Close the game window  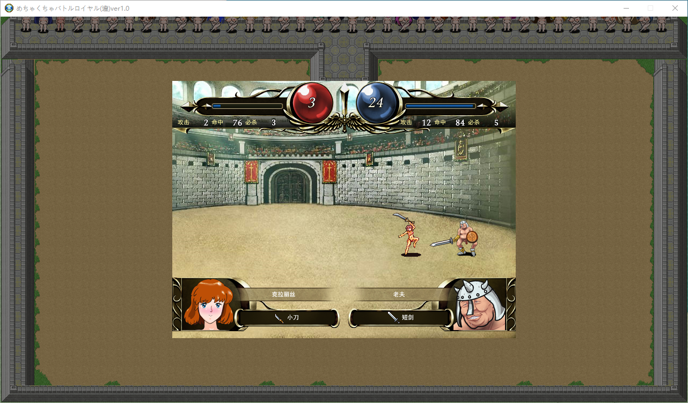click(675, 8)
